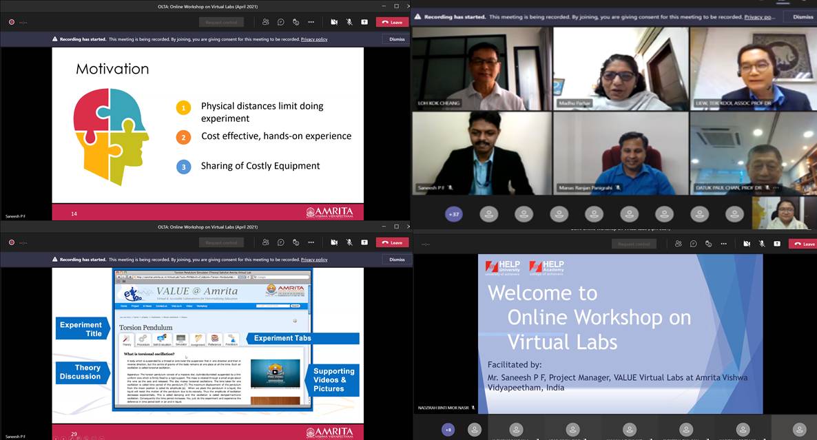This screenshot has width=817, height=440.
Task: Toggle camera in Motivation slide meeting window
Action: coord(334,22)
